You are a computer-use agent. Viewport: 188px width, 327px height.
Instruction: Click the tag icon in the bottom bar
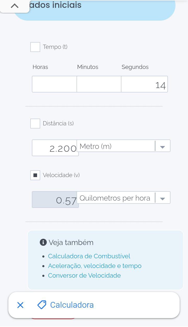(x=42, y=305)
